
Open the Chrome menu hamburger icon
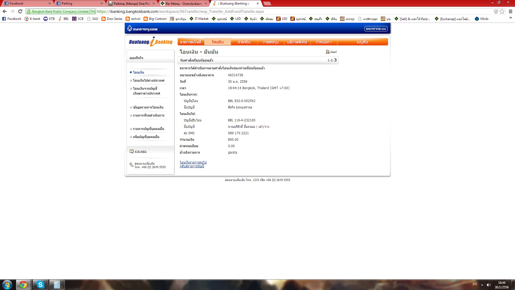point(510,11)
